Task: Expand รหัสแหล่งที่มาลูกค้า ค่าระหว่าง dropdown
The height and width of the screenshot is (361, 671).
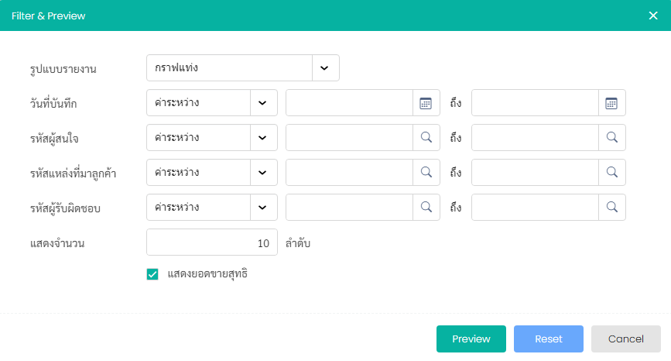Action: [x=212, y=172]
